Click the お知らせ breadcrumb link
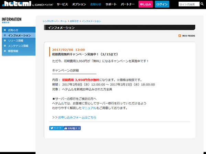Screen dimensions: 206x154 pos(74,21)
